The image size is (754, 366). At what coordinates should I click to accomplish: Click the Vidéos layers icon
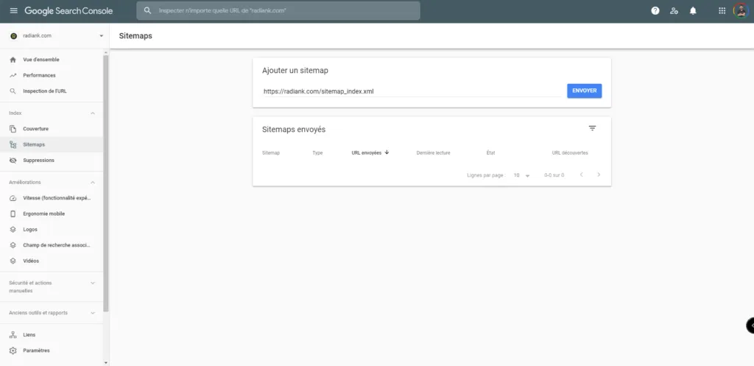pos(13,261)
